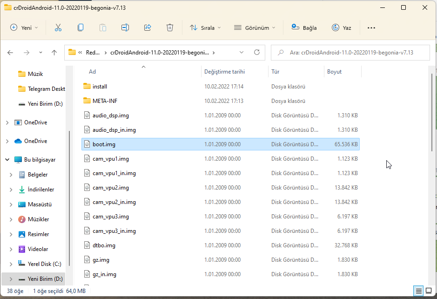Click the Cut scissors icon
The image size is (437, 299).
point(58,28)
